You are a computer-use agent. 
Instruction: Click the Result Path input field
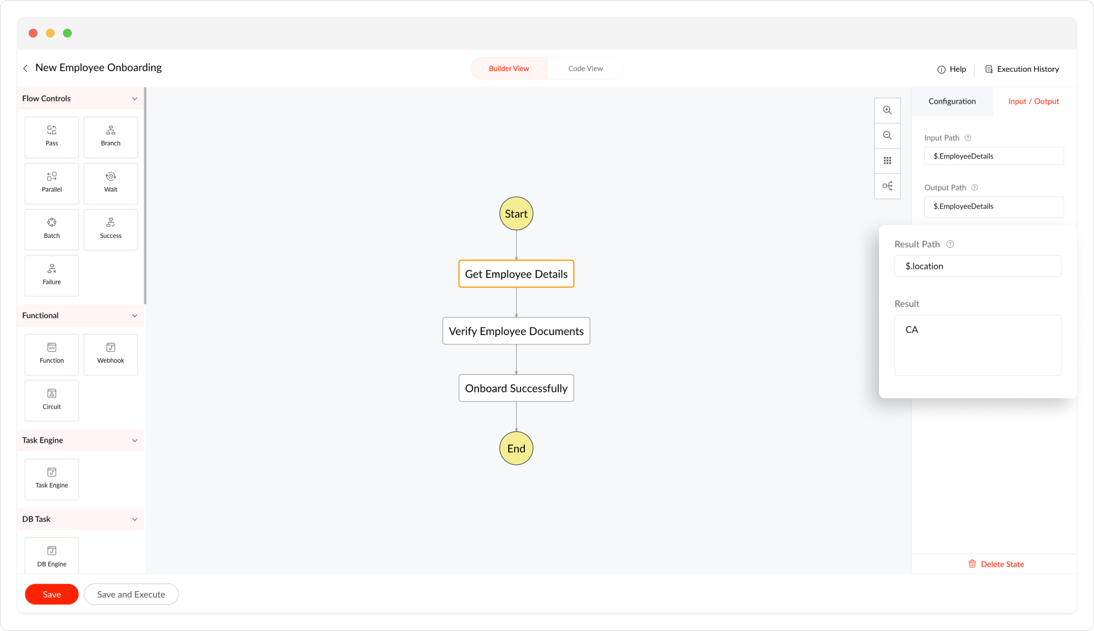click(977, 266)
